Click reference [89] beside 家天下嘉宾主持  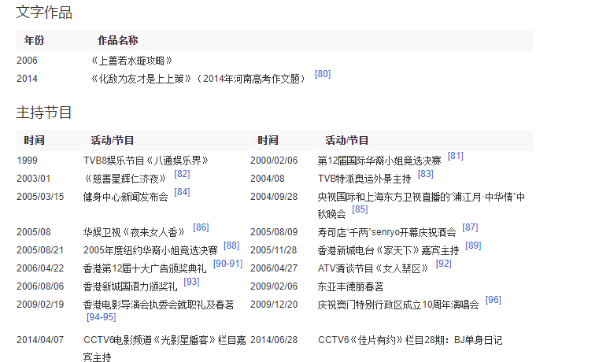coord(473,246)
